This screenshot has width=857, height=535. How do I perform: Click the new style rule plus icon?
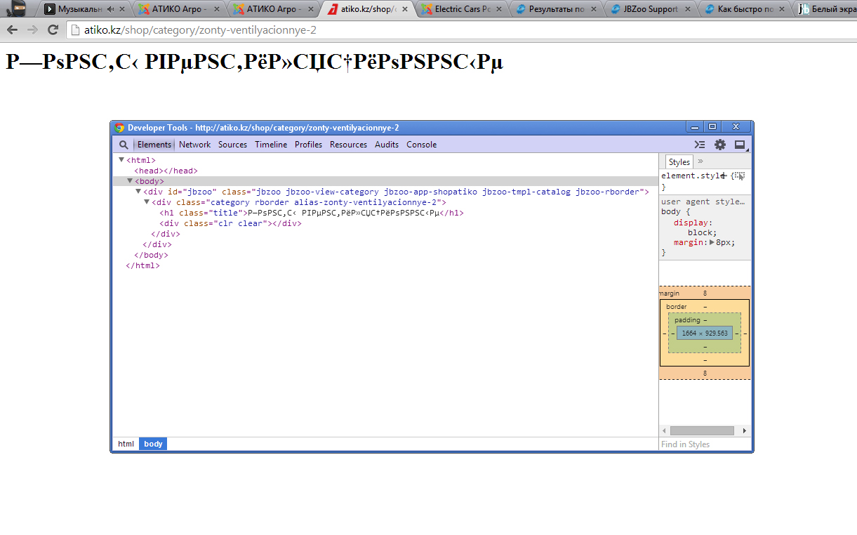[724, 176]
